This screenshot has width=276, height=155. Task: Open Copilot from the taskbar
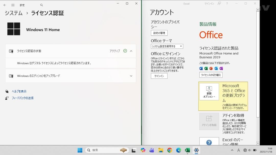(x=143, y=150)
